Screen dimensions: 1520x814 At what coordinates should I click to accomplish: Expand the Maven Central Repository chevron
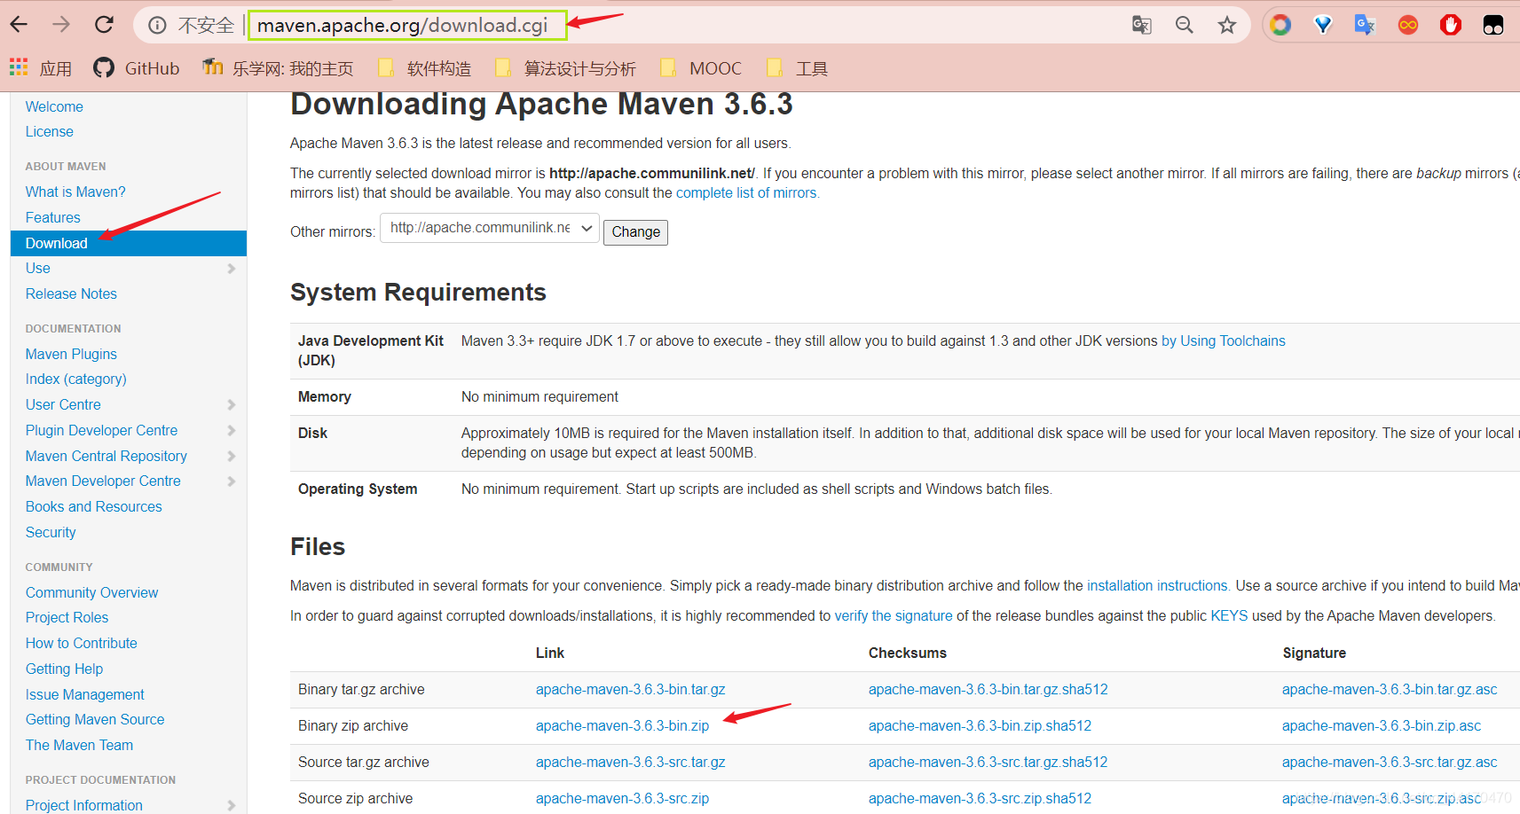[232, 457]
